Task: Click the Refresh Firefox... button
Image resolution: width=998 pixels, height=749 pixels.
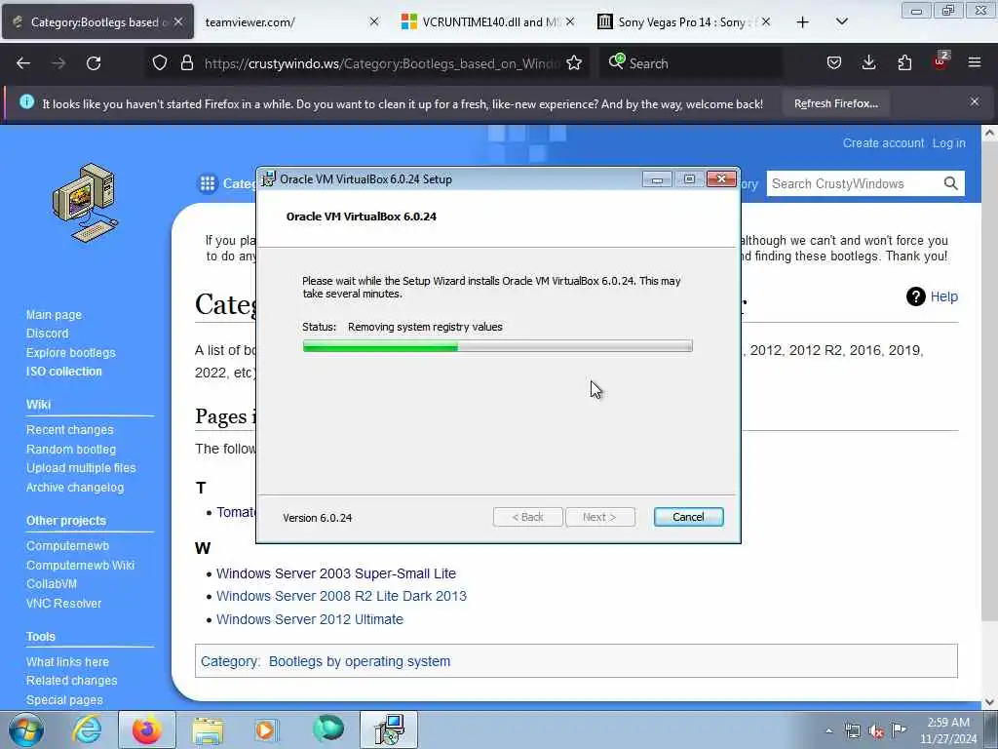Action: click(835, 103)
